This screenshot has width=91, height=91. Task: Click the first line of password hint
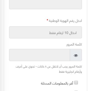tap(49, 66)
